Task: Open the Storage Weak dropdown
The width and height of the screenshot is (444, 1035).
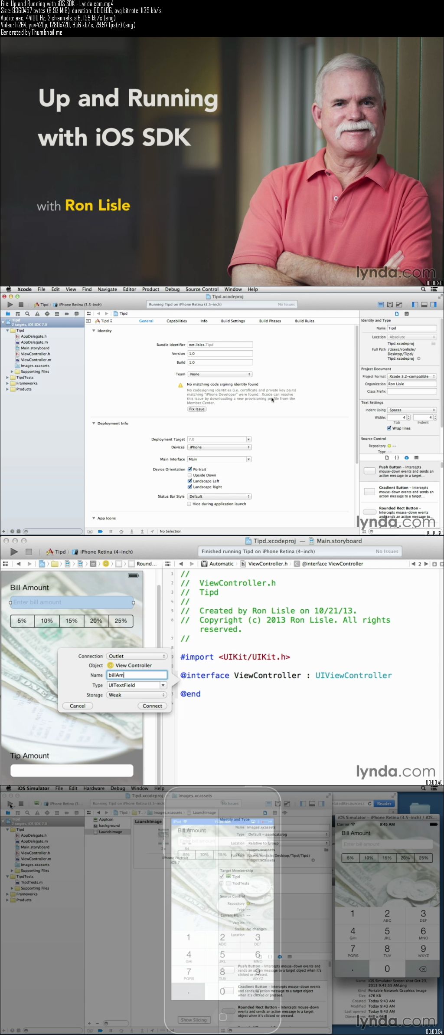Action: point(137,695)
